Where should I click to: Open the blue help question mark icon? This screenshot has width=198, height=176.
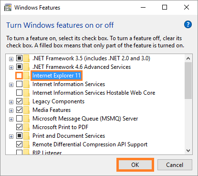coord(188,24)
